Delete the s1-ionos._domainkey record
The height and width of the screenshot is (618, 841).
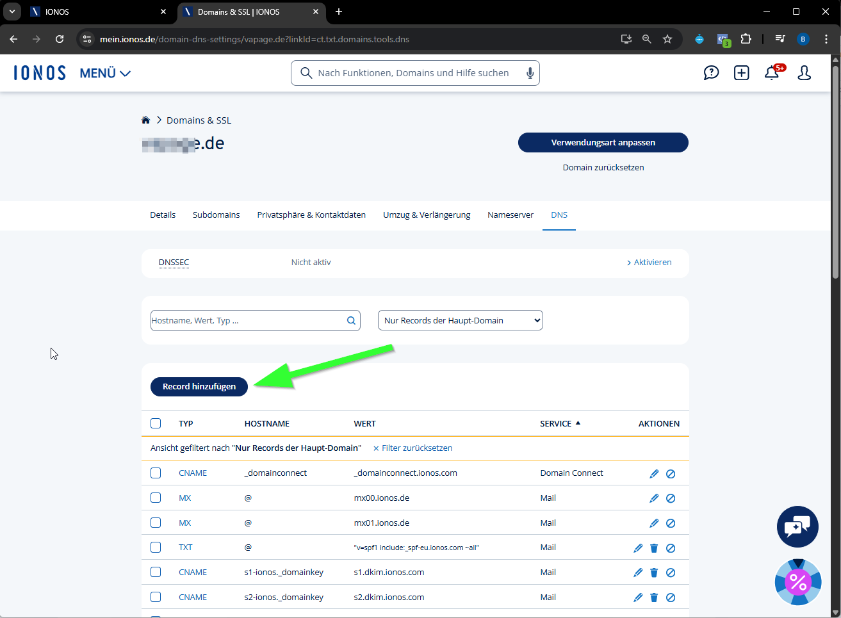tap(654, 573)
